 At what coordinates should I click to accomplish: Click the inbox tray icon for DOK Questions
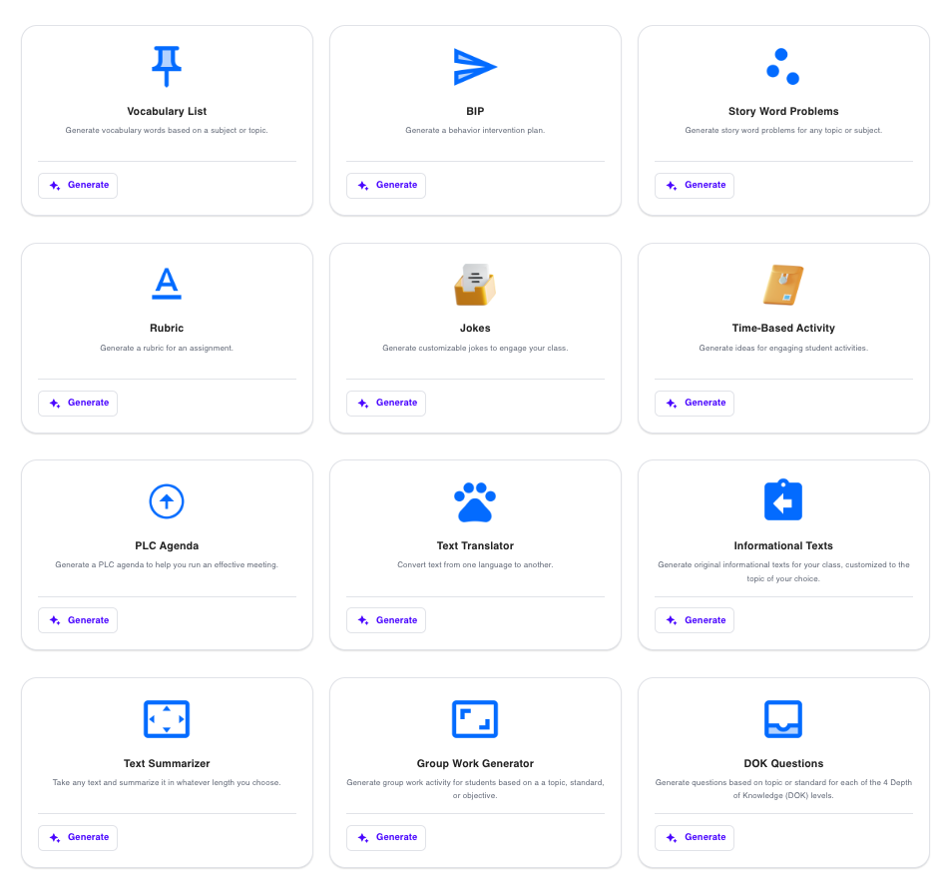783,718
